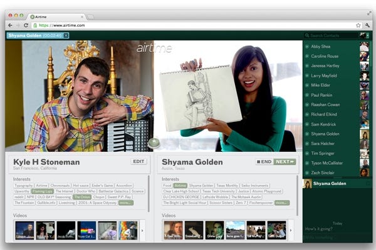This screenshot has width=376, height=250.
Task: Click Sara Hatcher's call icon
Action: click(307, 144)
